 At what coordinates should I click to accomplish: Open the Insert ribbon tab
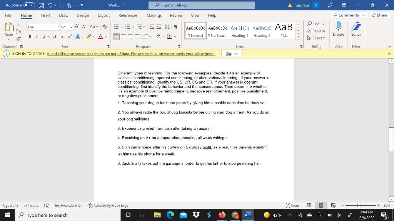tap(45, 15)
